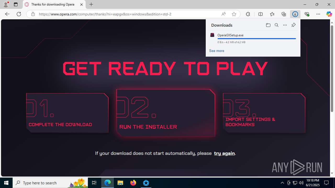The image size is (335, 188).
Task: Toggle Split screen view
Action: tap(260, 14)
